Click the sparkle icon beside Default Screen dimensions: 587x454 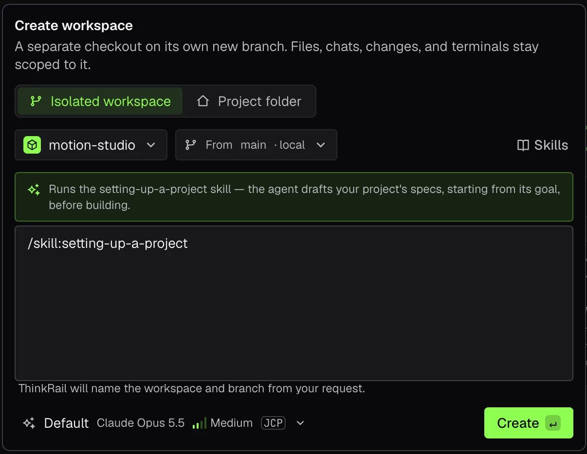point(29,423)
